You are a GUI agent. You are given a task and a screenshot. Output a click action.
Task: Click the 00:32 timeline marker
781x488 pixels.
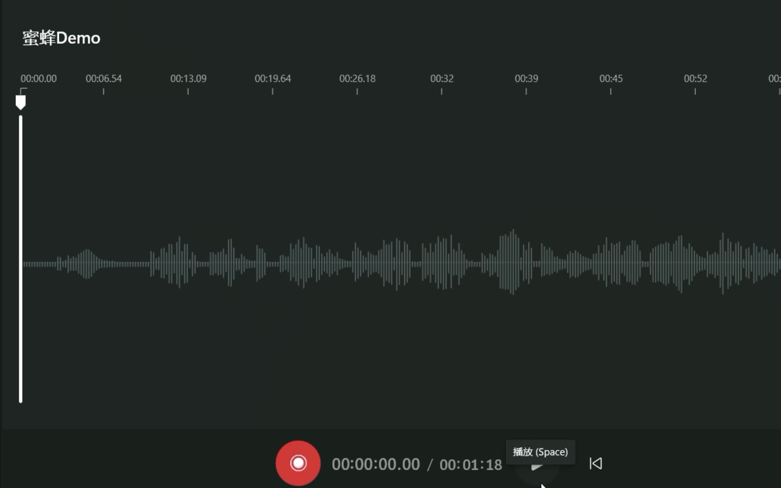[442, 79]
